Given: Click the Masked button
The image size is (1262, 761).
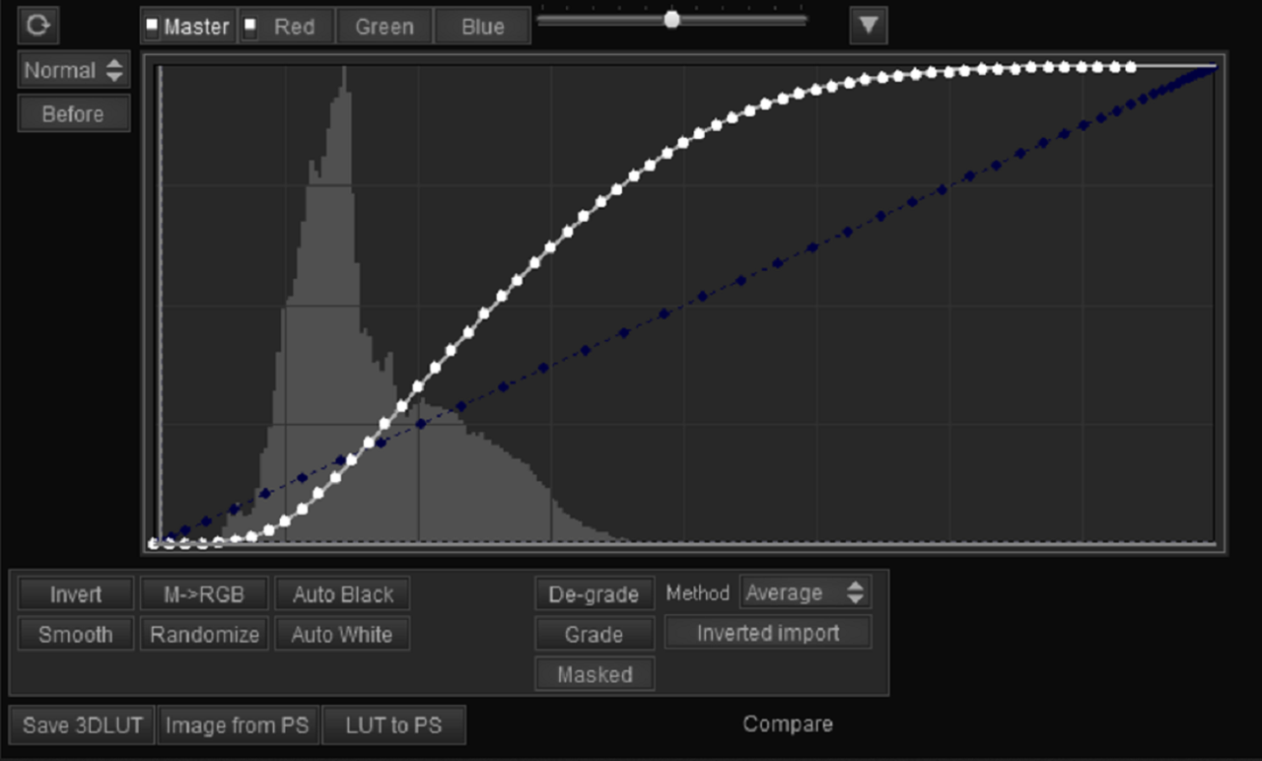Looking at the screenshot, I should 595,674.
